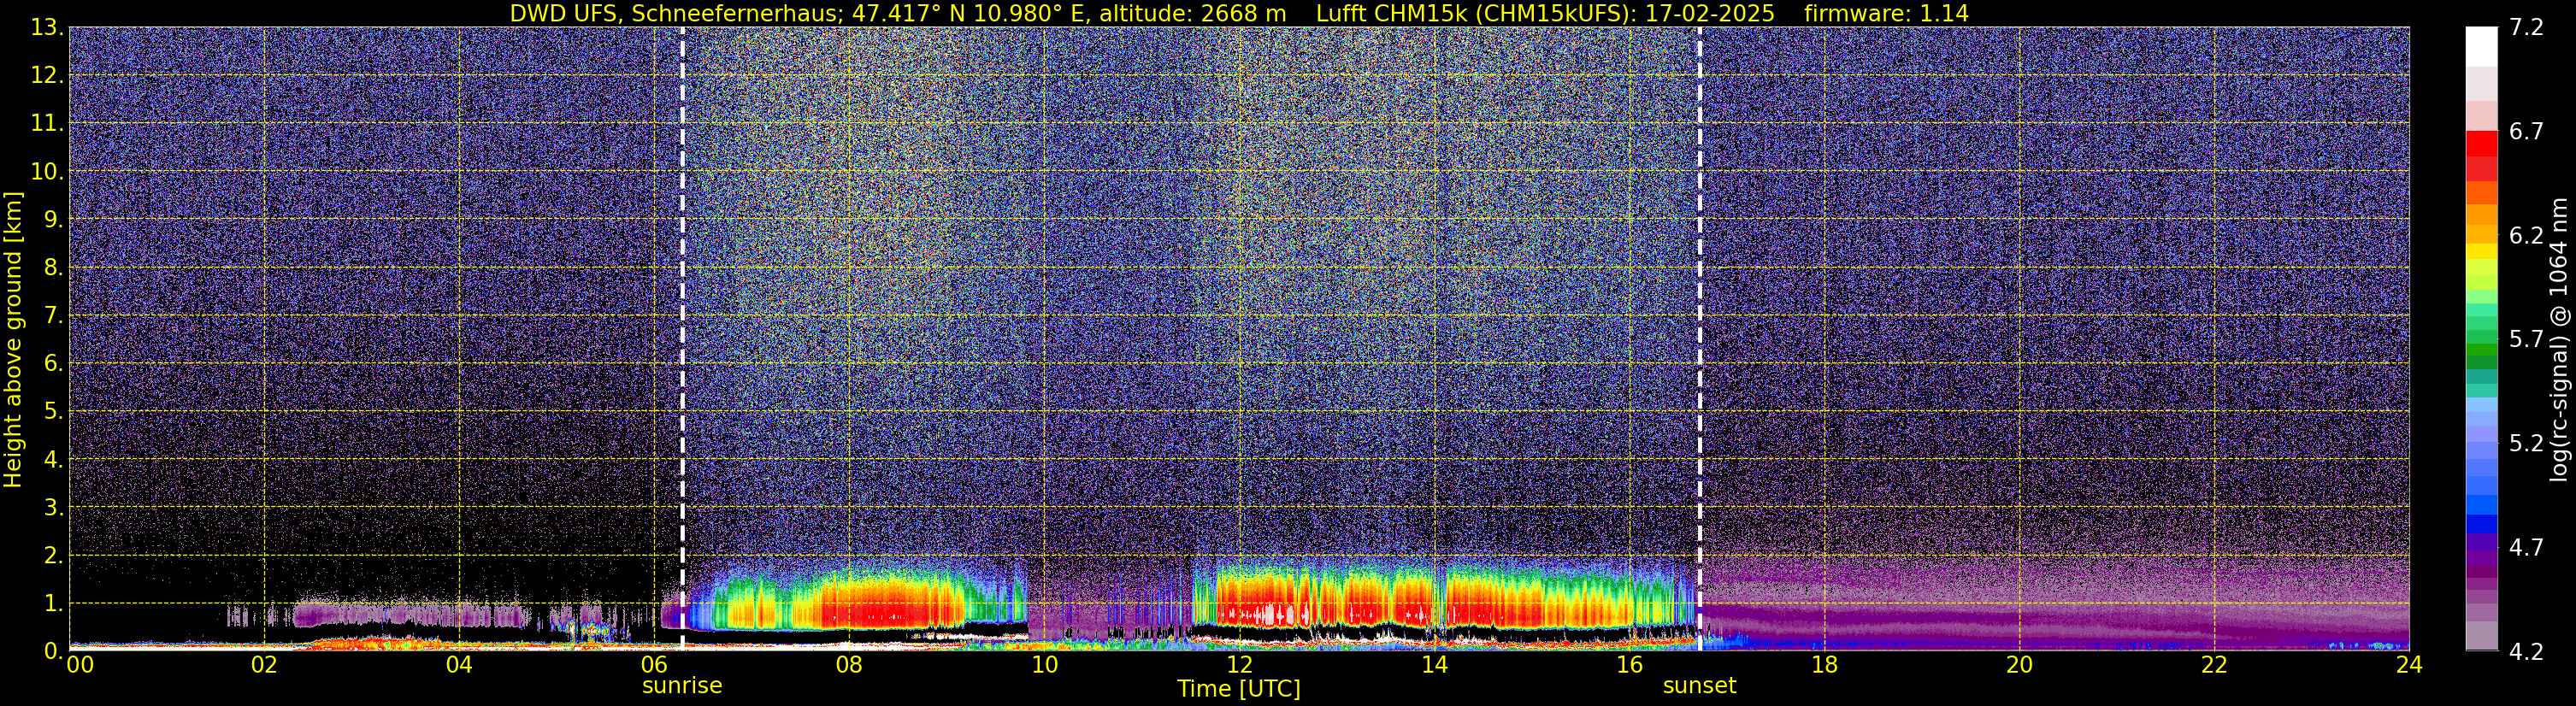Viewport: 2576px width, 706px height.
Task: Click the '12' time tick label
Action: (1239, 665)
